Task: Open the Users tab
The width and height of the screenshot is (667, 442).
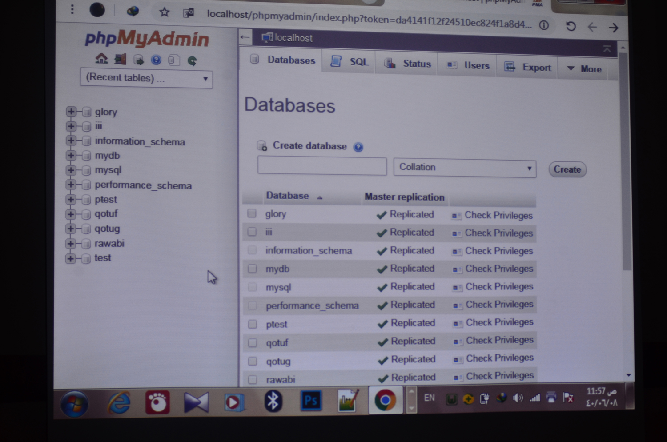Action: point(469,66)
